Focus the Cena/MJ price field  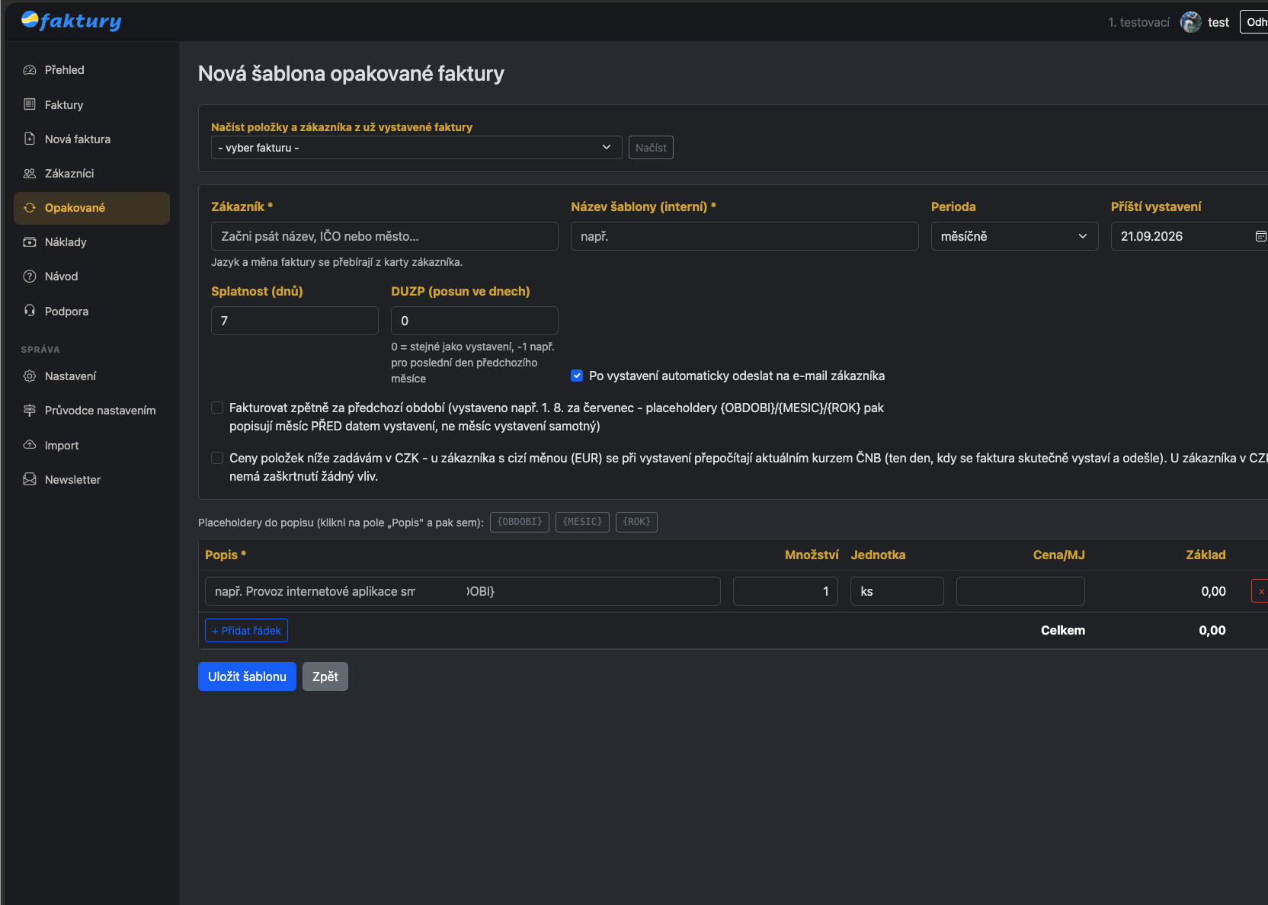click(1020, 591)
